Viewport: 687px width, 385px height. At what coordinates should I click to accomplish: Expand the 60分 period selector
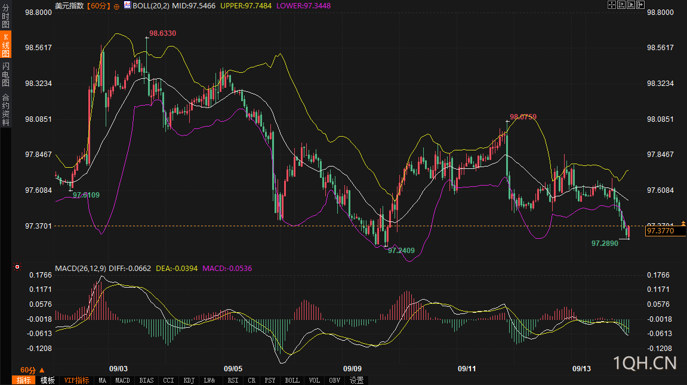pos(32,369)
